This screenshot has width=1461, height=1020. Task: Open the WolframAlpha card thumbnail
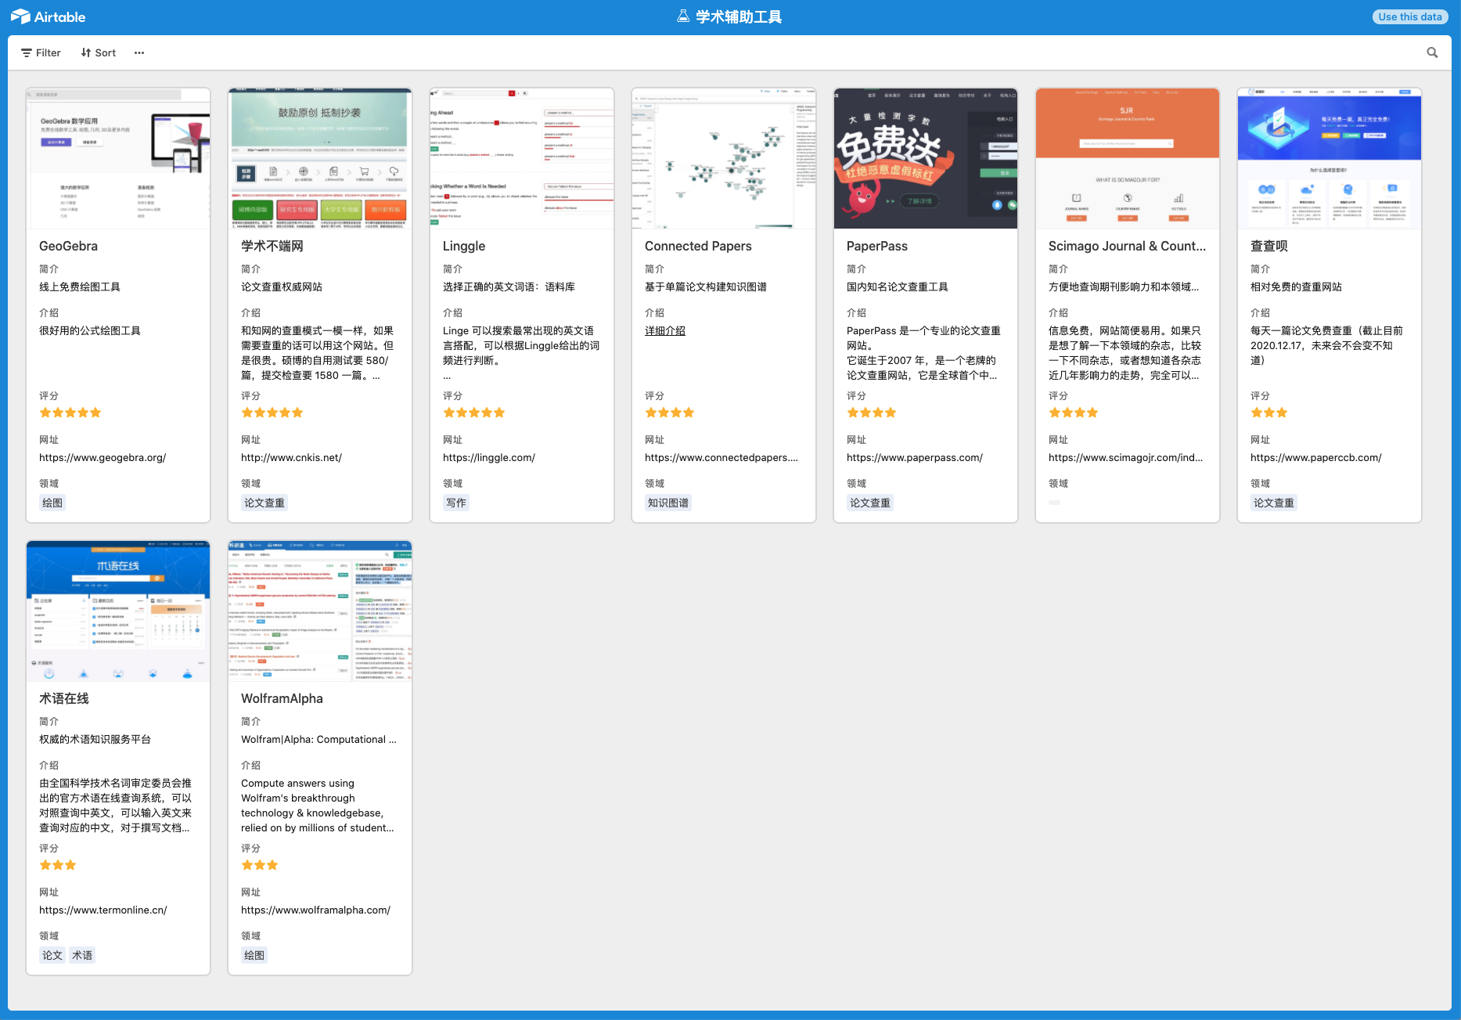pos(320,611)
